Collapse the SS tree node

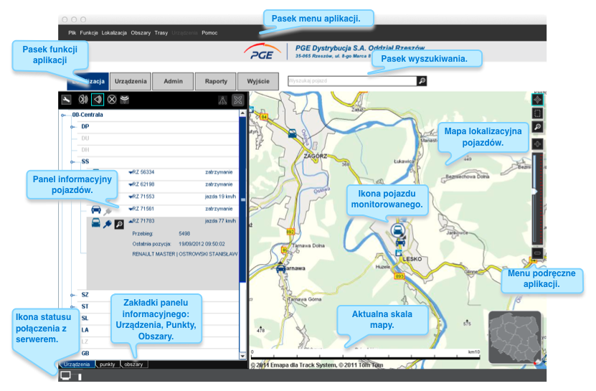click(72, 162)
